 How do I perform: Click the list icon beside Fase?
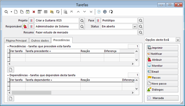tap(98, 21)
